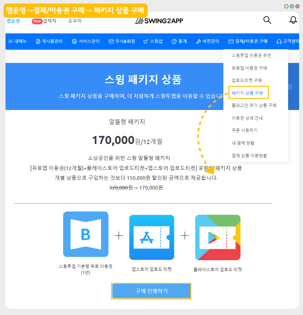Switch to the 앱운영 tab
This screenshot has height=315, width=303.
tap(13, 21)
